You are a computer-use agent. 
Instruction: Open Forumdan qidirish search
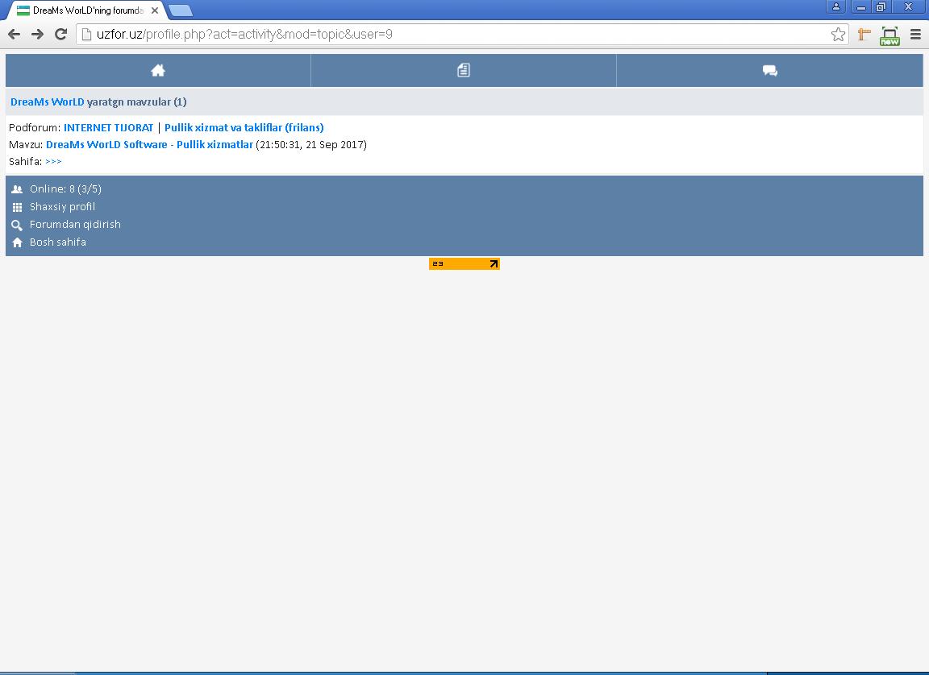pos(75,225)
